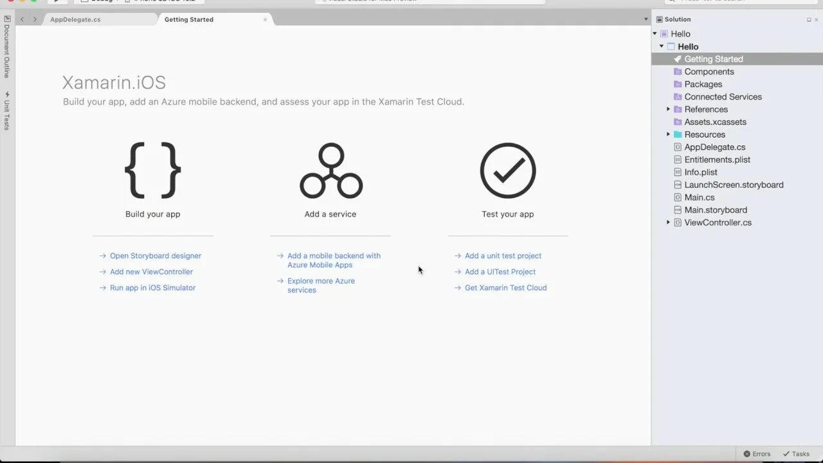The image size is (823, 463).
Task: Click Add a unit test project link
Action: tap(503, 256)
